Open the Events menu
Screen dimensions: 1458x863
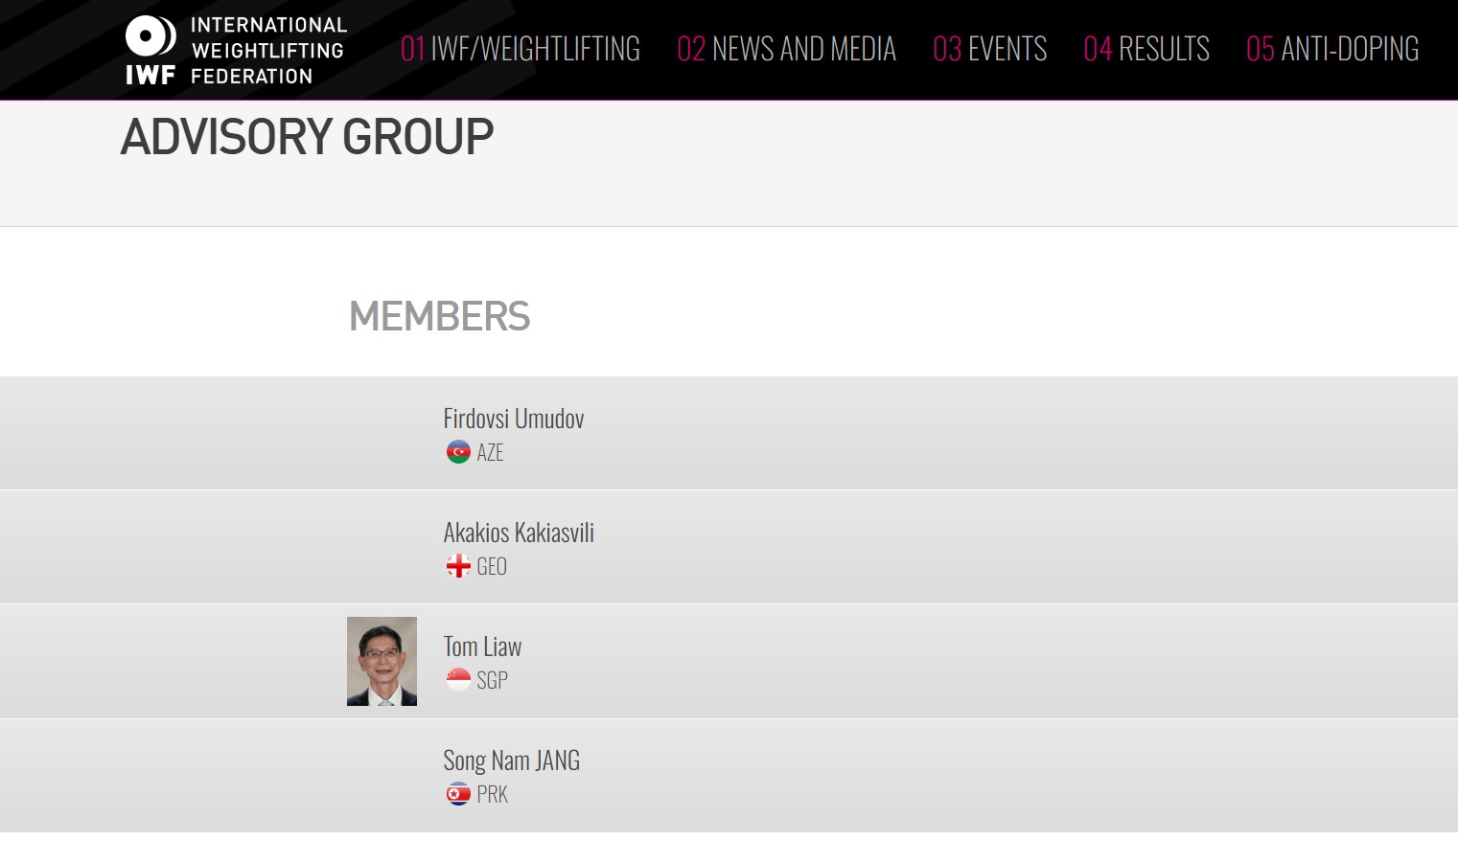coord(989,49)
